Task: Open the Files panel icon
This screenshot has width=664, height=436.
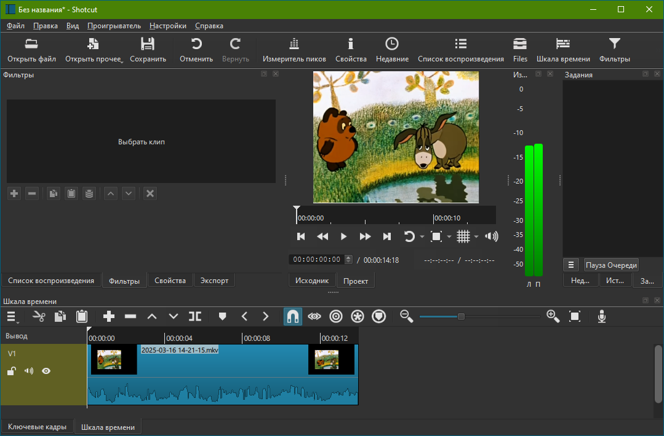Action: click(520, 50)
